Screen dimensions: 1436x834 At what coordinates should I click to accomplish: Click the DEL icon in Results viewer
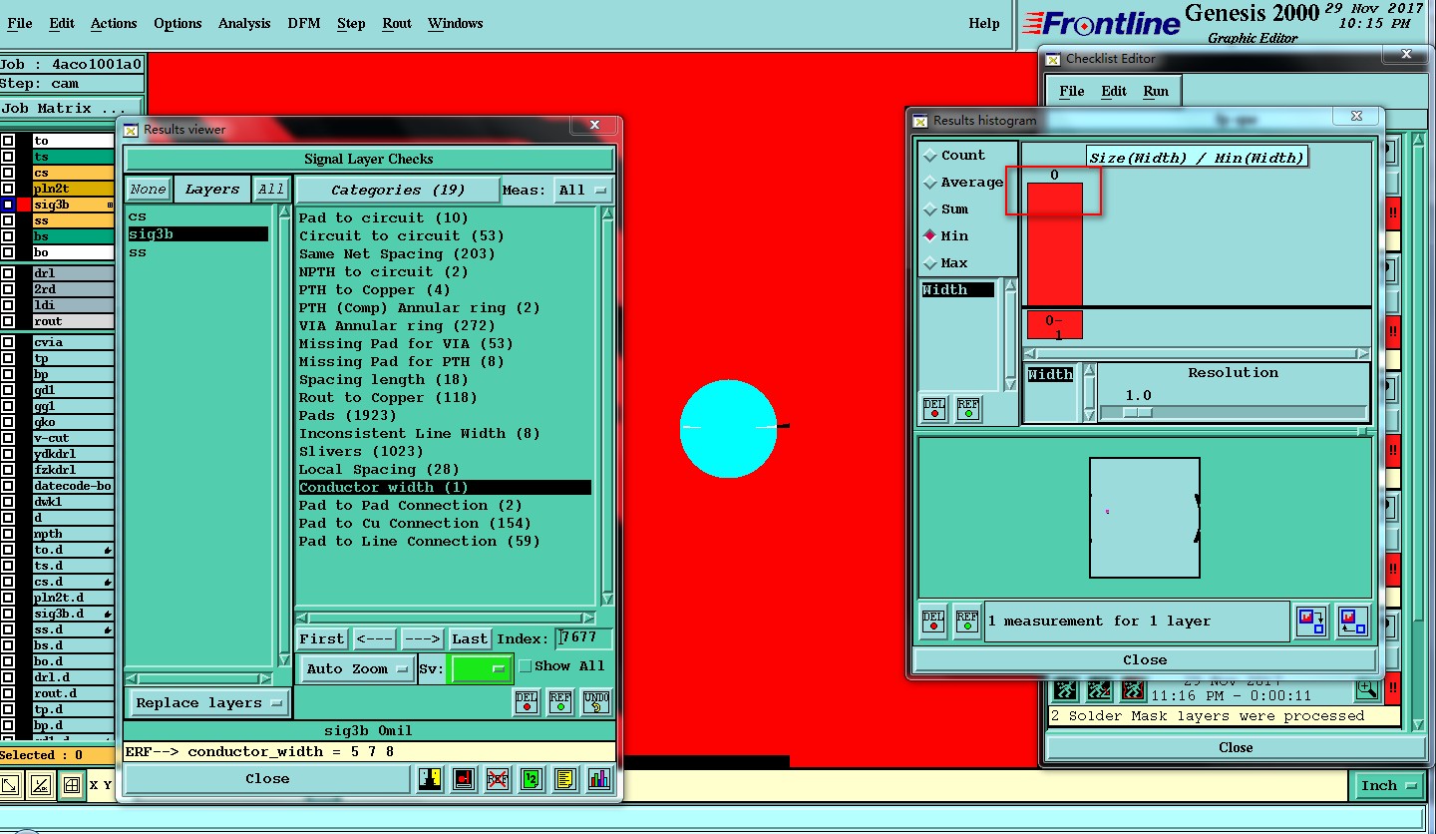527,701
